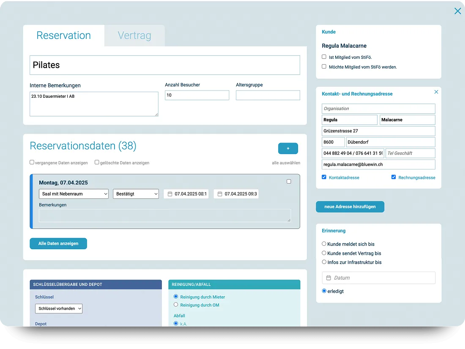
Task: Uncheck the Rechnungsadresse checkbox
Action: (394, 177)
